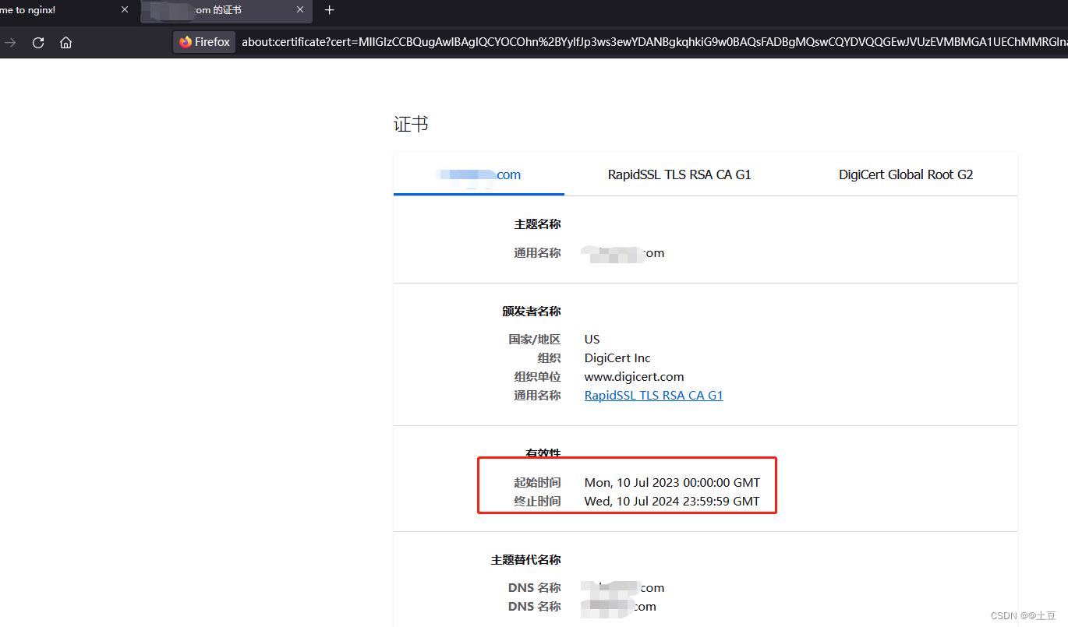Switch to the 'me to nginx!' browser tab
The height and width of the screenshot is (627, 1068).
tap(68, 10)
